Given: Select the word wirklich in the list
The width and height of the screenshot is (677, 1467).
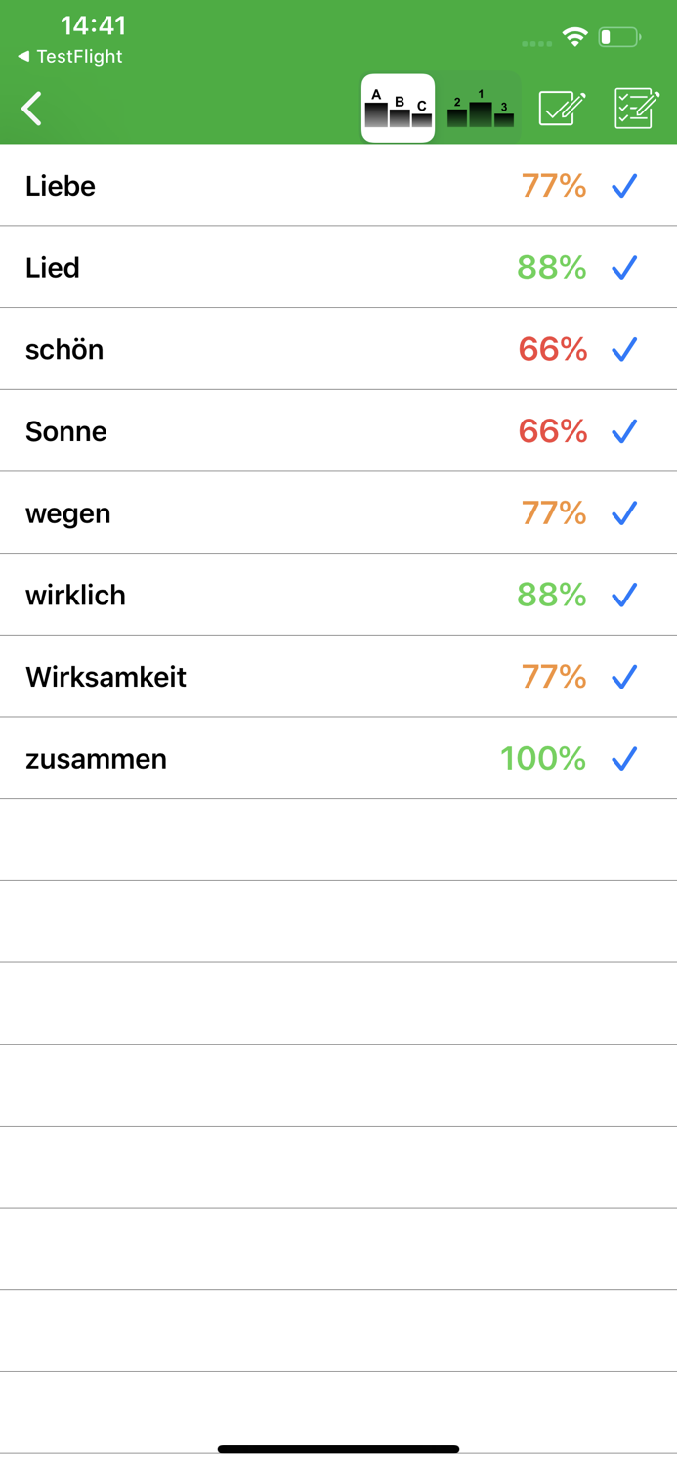Looking at the screenshot, I should coord(75,595).
